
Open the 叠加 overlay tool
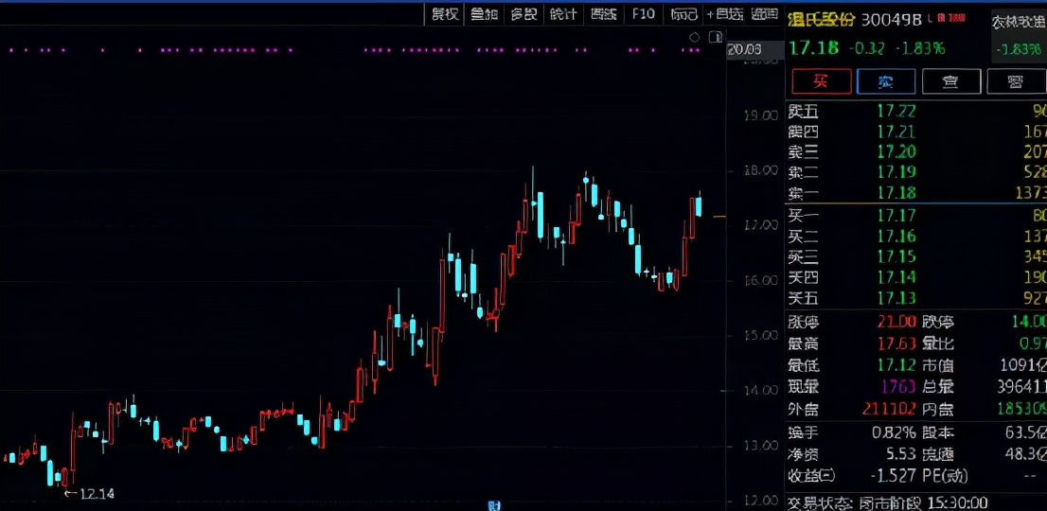coord(484,14)
